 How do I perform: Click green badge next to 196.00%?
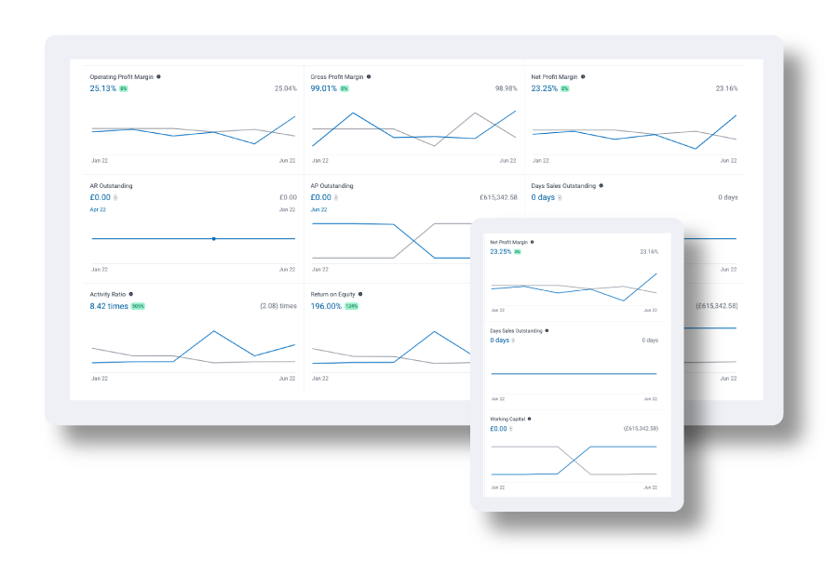352,306
